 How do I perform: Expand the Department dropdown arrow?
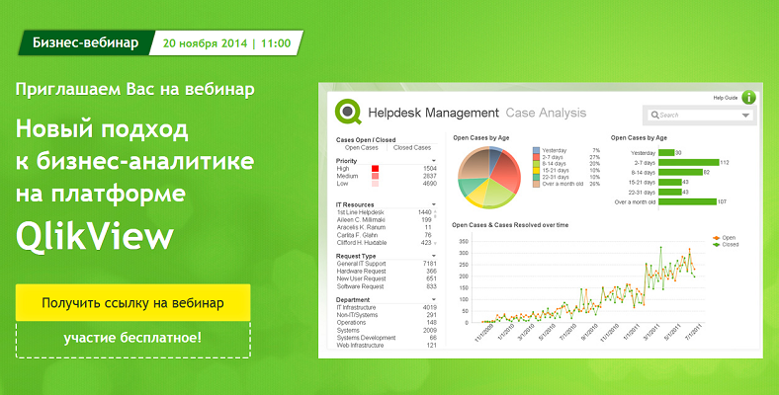click(434, 300)
